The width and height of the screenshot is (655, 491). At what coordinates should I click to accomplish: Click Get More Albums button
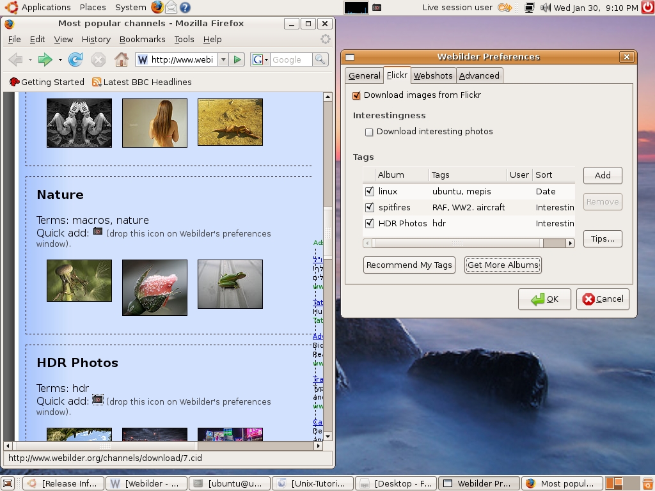pyautogui.click(x=503, y=265)
